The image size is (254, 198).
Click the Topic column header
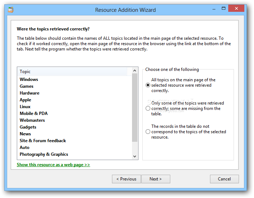coord(72,72)
